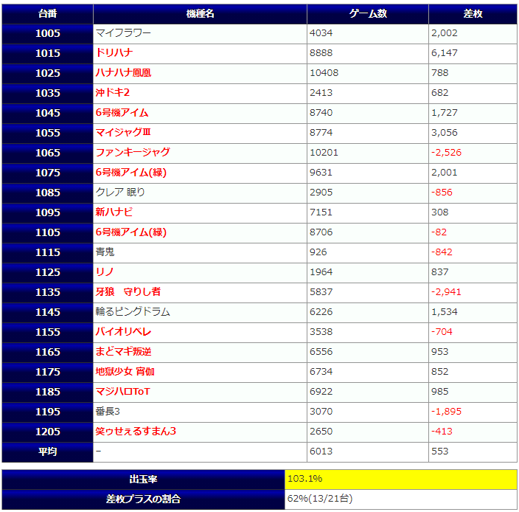Click the 新ハナビ machine link
This screenshot has height=512, width=519.
(114, 212)
